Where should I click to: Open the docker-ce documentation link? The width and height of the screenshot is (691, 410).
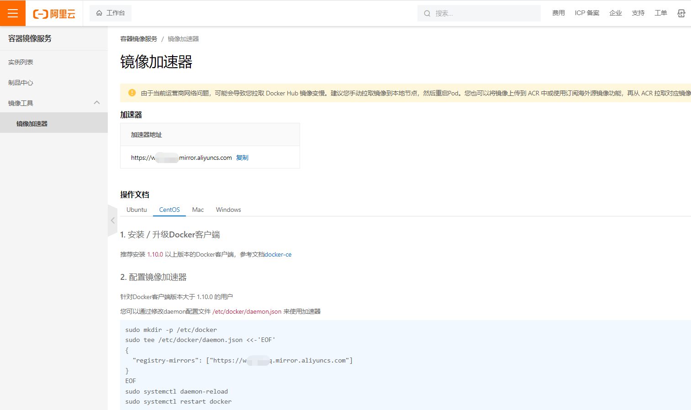tap(278, 254)
